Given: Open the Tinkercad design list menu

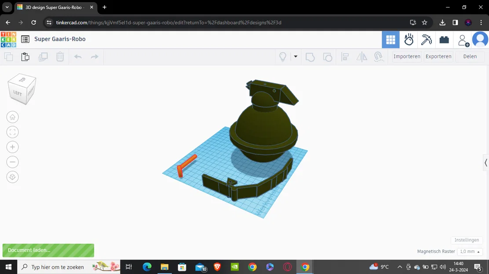Looking at the screenshot, I should [x=25, y=39].
